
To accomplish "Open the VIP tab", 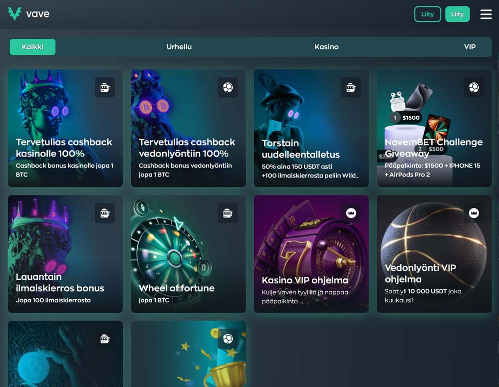I will pos(470,47).
